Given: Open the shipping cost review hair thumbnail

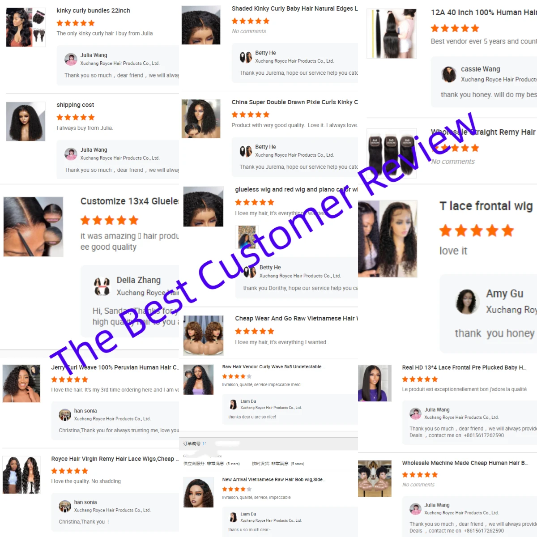Looking at the screenshot, I should point(26,121).
